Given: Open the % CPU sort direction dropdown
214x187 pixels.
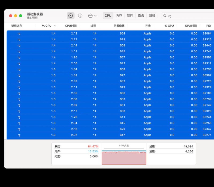Looking at the screenshot, I should point(55,26).
